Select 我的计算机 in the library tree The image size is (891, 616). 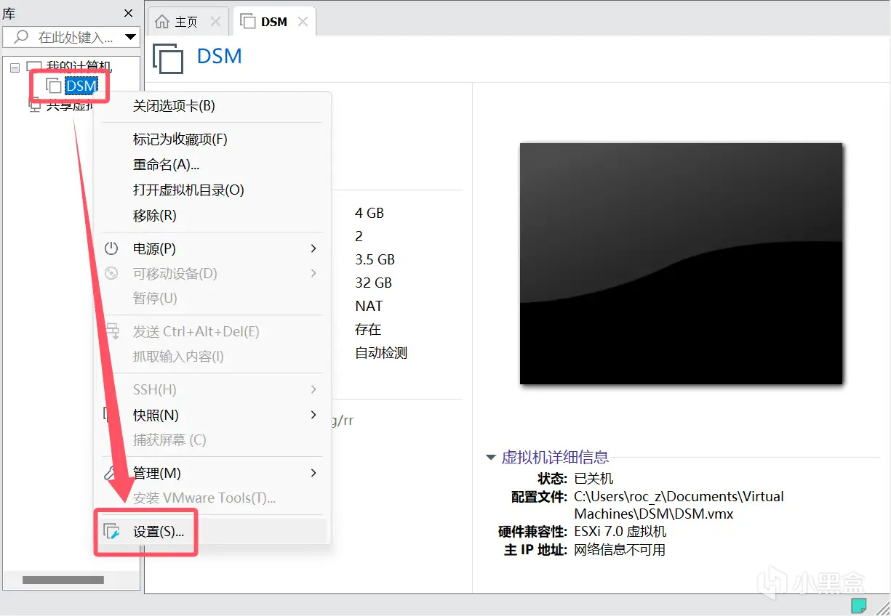point(79,68)
